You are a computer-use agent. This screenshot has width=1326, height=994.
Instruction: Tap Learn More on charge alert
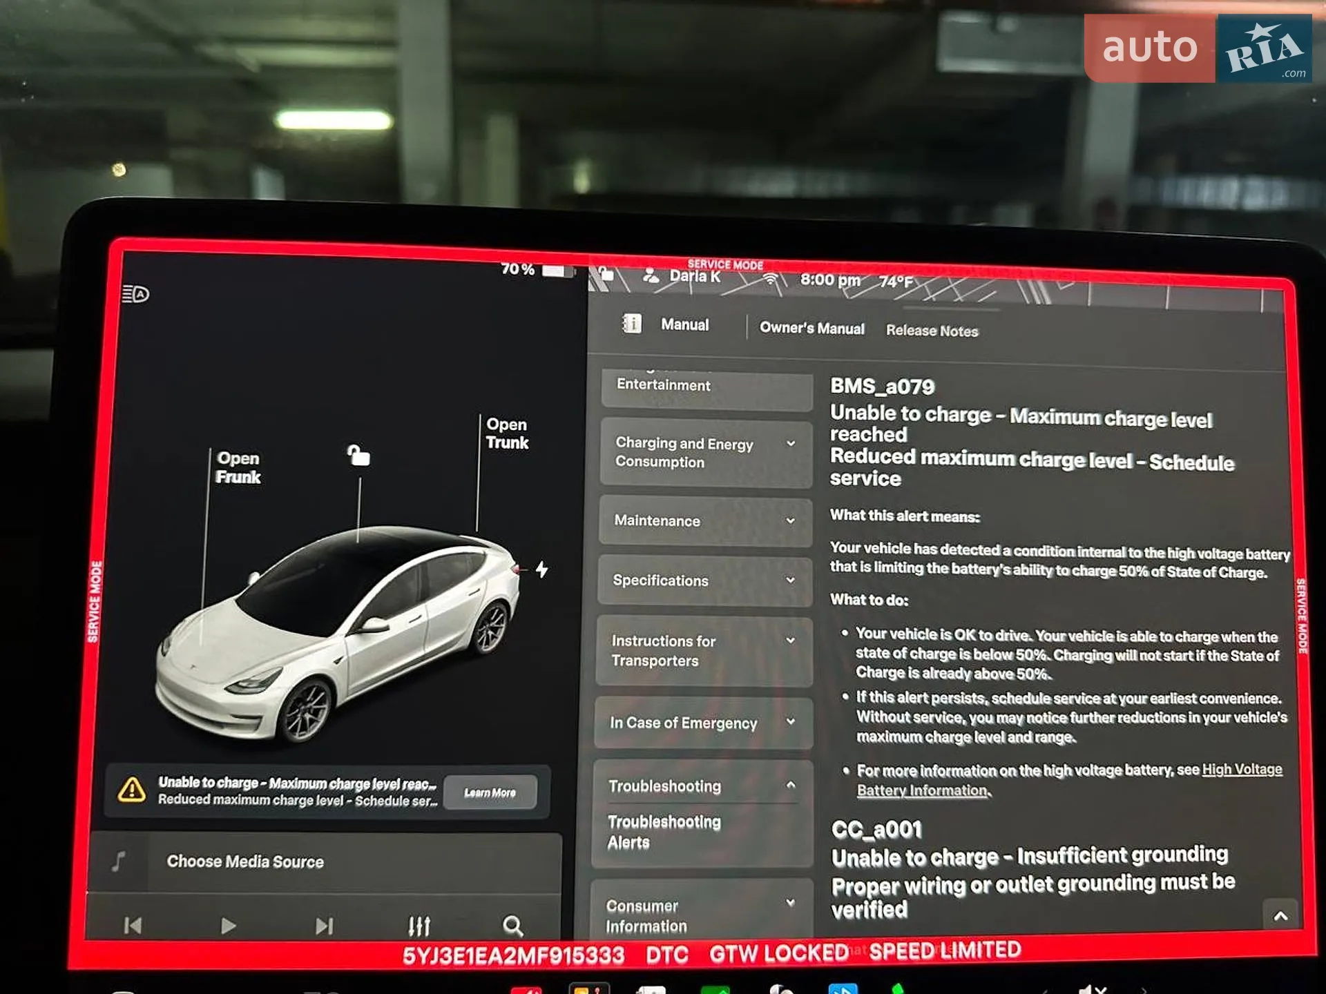490,792
